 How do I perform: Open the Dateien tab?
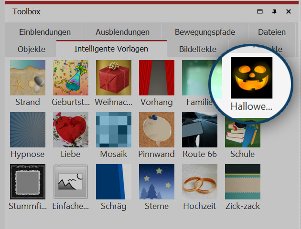point(272,32)
